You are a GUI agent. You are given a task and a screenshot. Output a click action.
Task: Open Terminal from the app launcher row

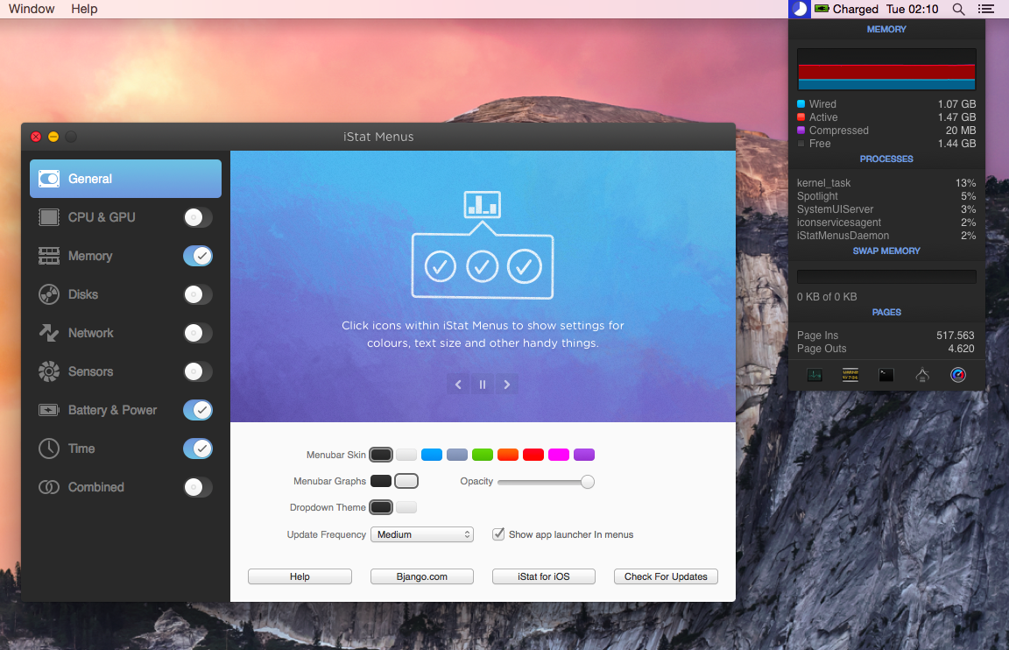[x=886, y=375]
